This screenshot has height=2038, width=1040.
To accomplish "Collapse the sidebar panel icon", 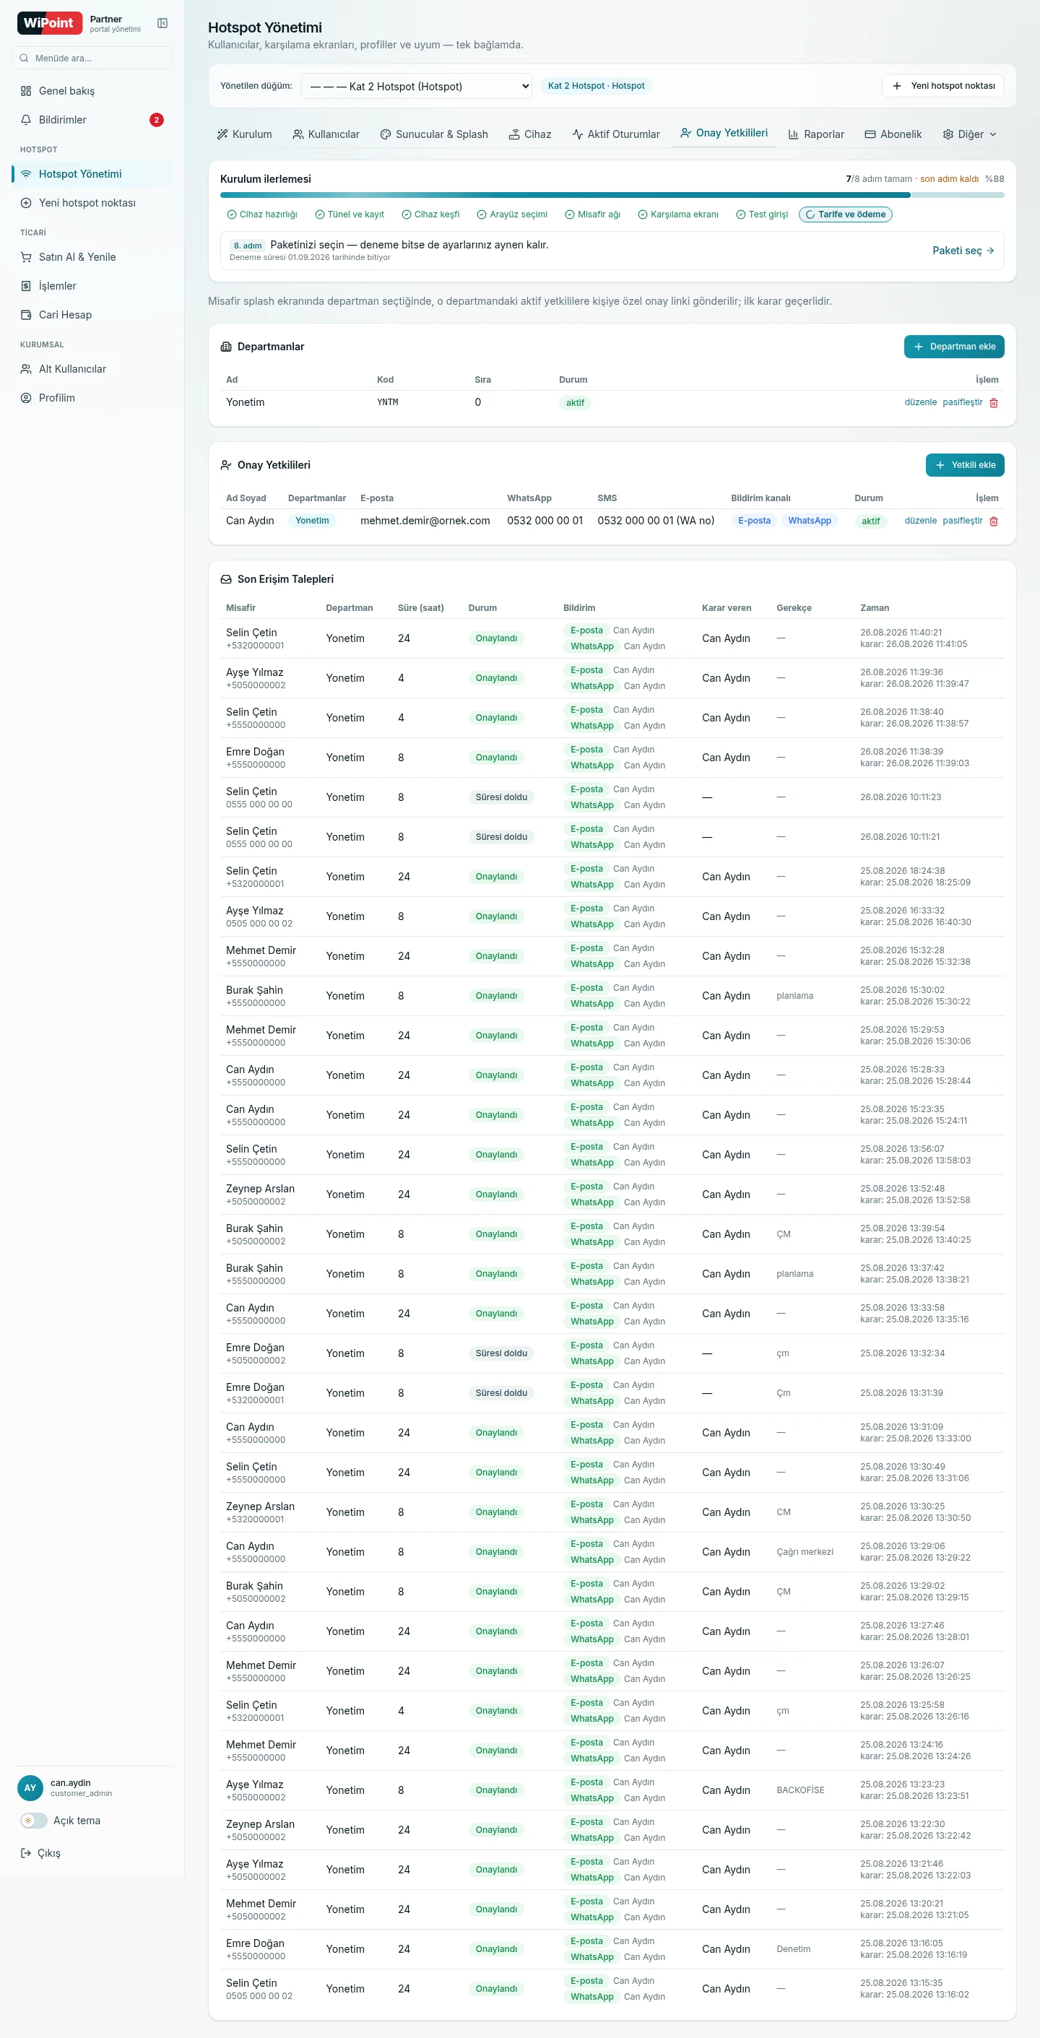I will (x=162, y=23).
